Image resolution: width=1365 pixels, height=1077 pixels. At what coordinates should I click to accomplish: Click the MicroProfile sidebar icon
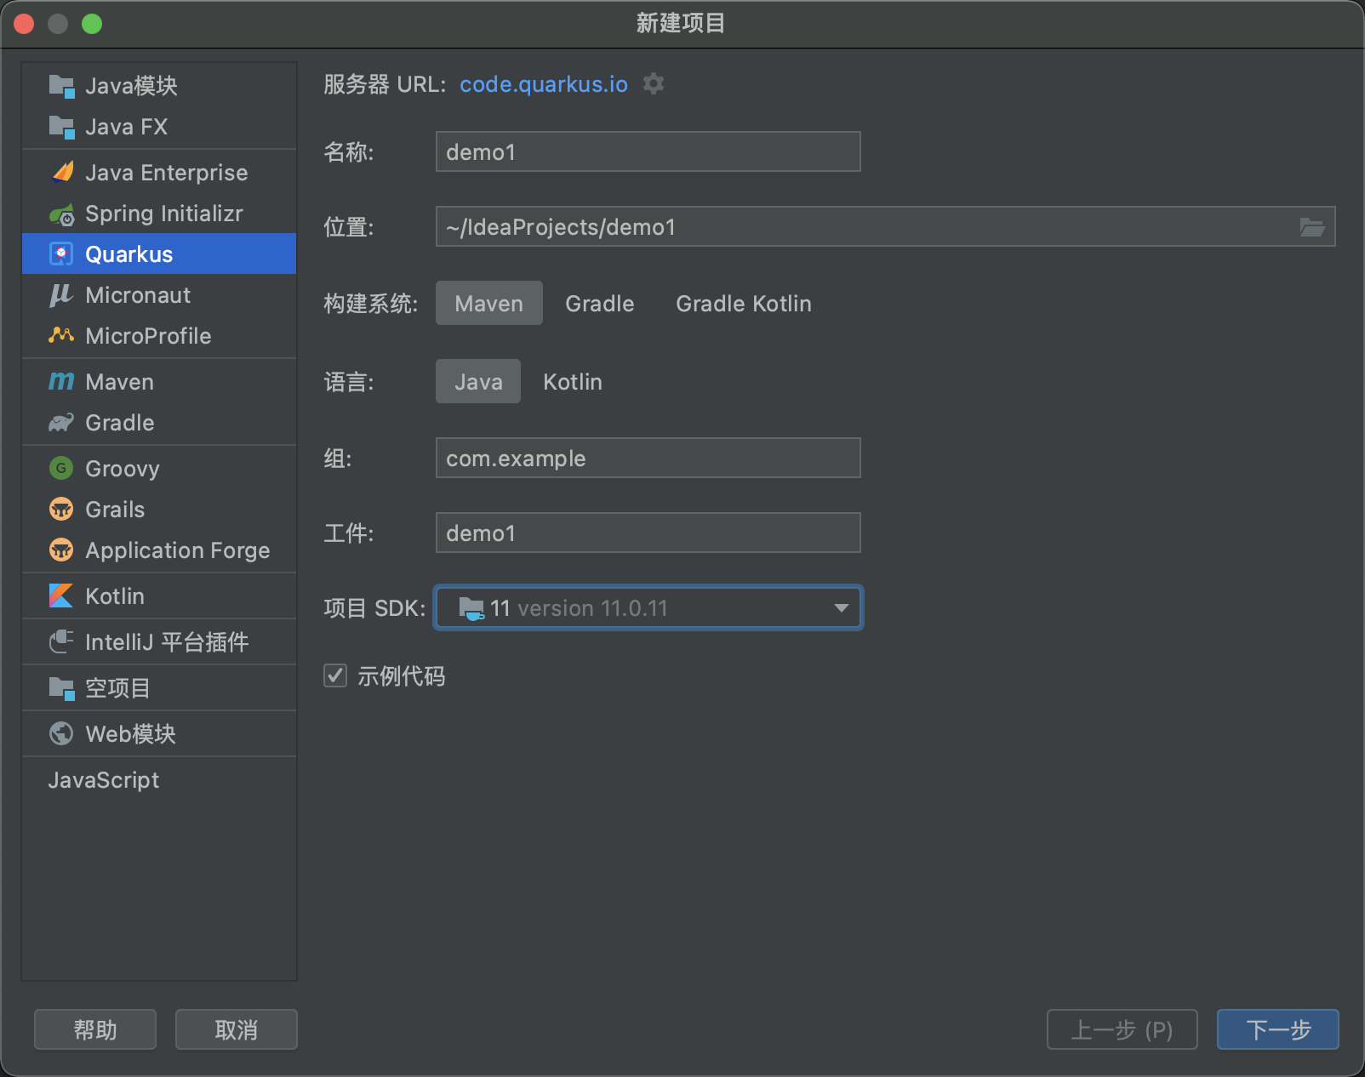coord(60,335)
